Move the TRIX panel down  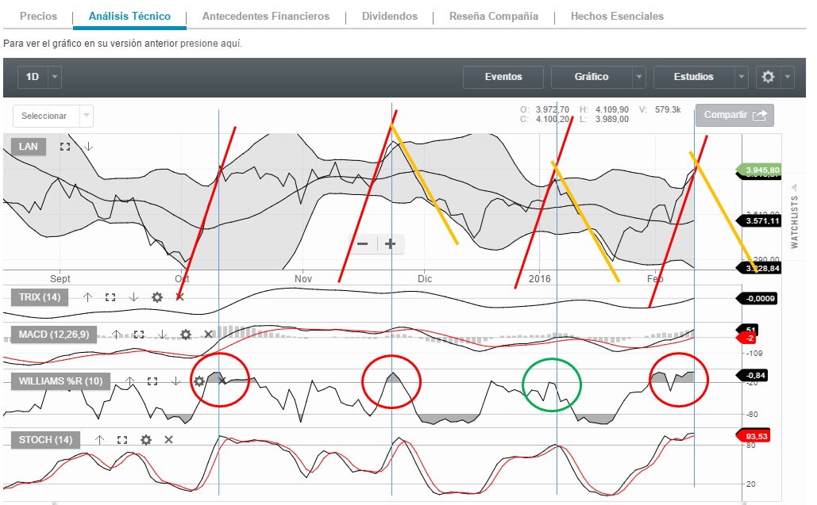pos(133,297)
